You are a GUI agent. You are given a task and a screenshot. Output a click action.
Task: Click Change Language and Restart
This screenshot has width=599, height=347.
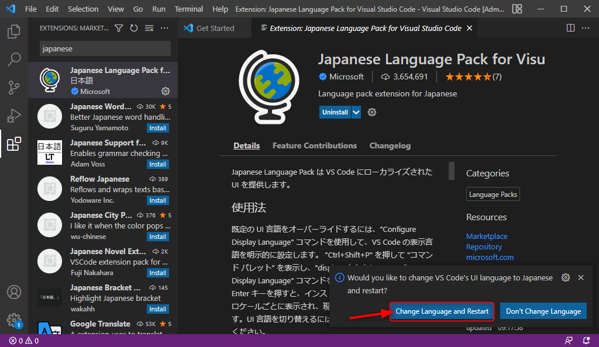(x=442, y=311)
